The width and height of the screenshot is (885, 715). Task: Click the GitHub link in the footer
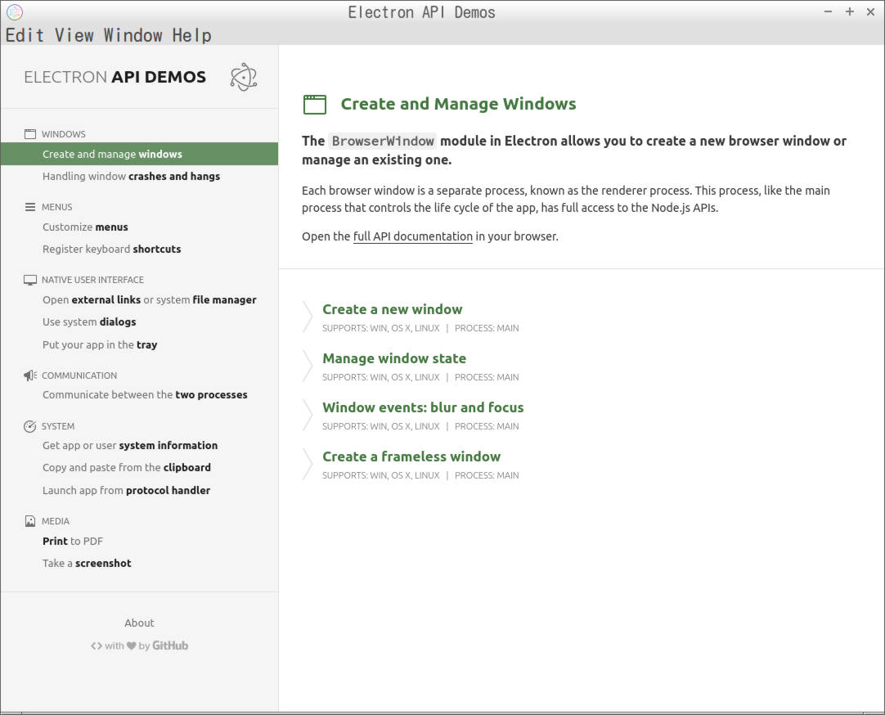click(x=170, y=645)
